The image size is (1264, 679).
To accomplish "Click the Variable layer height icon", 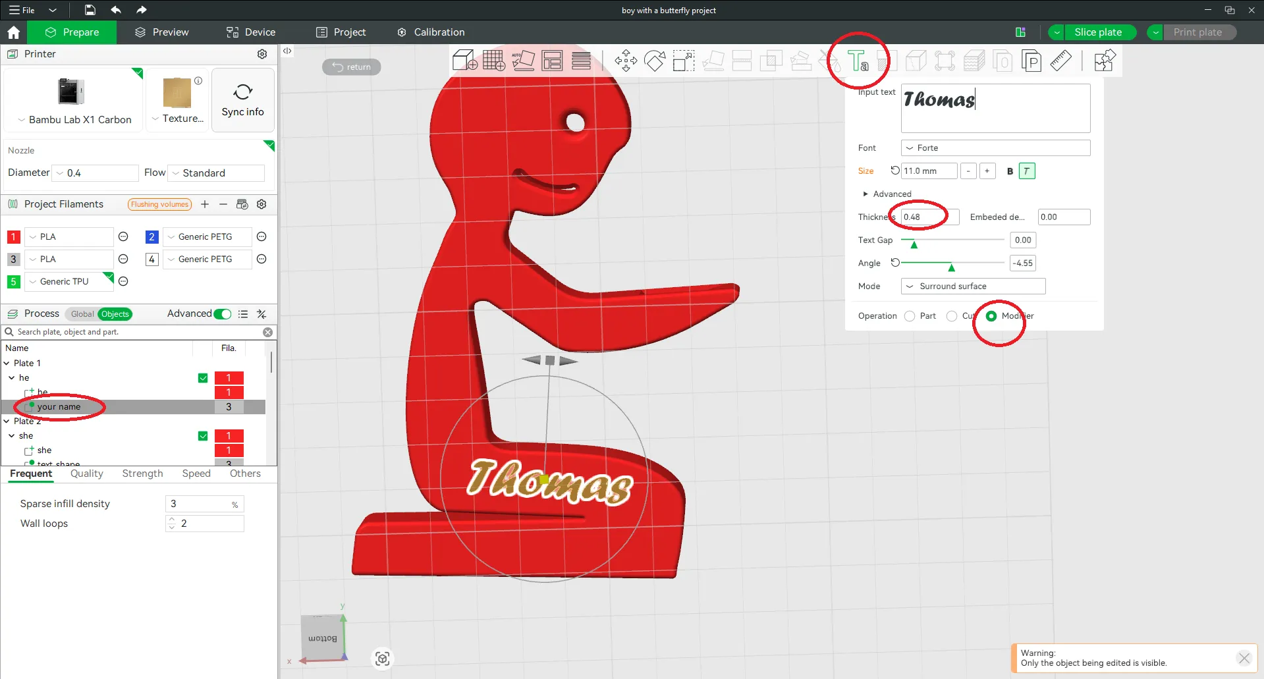I will [581, 61].
